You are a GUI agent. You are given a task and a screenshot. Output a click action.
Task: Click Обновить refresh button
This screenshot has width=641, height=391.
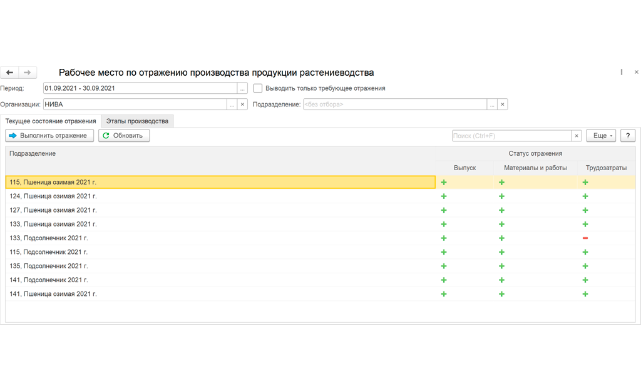coord(124,136)
